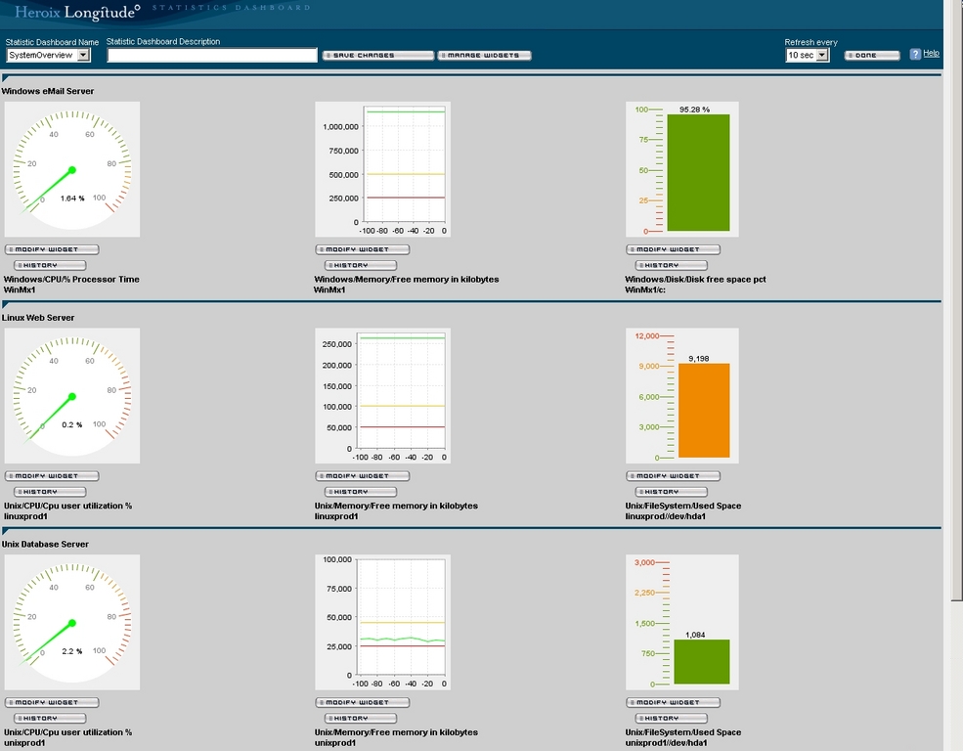Click the blue Help question-mark icon
Viewport: 963px width, 751px height.
pos(915,55)
